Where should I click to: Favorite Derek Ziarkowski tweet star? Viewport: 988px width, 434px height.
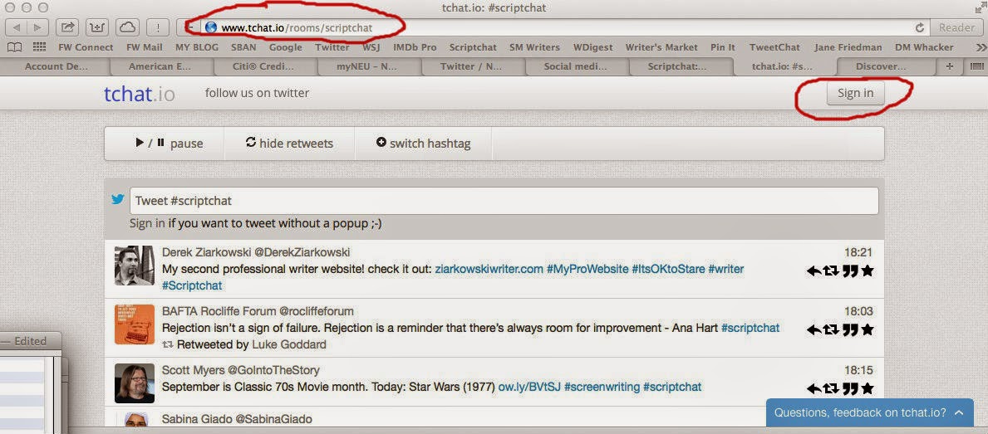[x=867, y=271]
